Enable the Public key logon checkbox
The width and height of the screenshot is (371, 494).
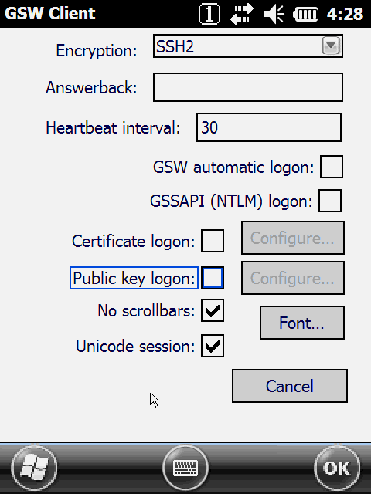213,278
